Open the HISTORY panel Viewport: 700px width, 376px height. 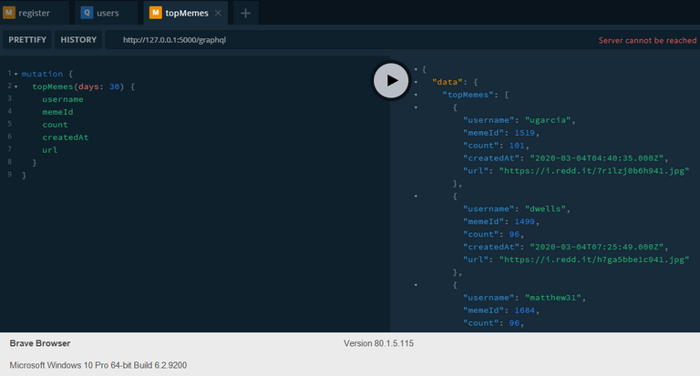point(78,40)
